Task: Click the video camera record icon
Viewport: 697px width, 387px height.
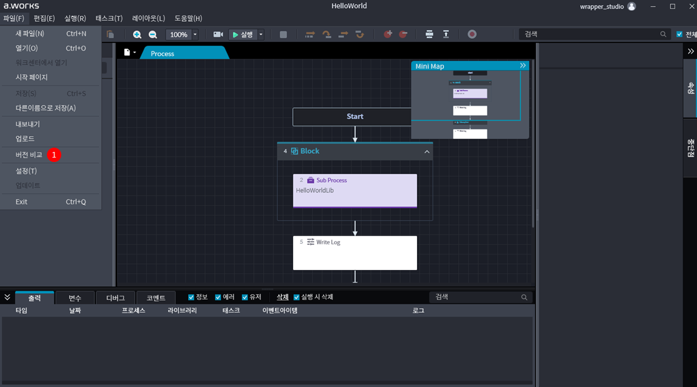Action: pyautogui.click(x=218, y=34)
